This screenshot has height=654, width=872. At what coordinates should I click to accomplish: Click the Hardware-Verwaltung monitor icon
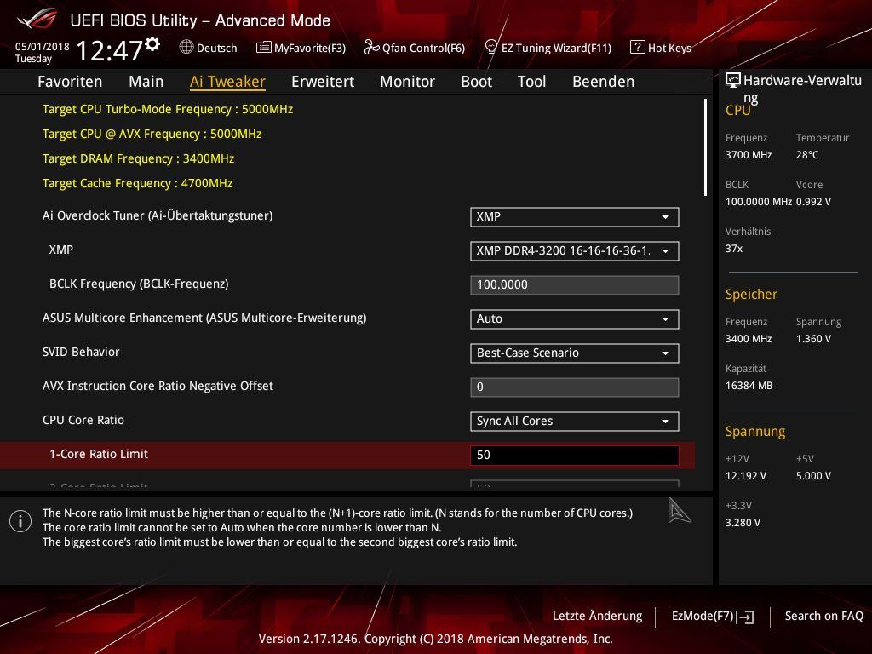tap(733, 80)
